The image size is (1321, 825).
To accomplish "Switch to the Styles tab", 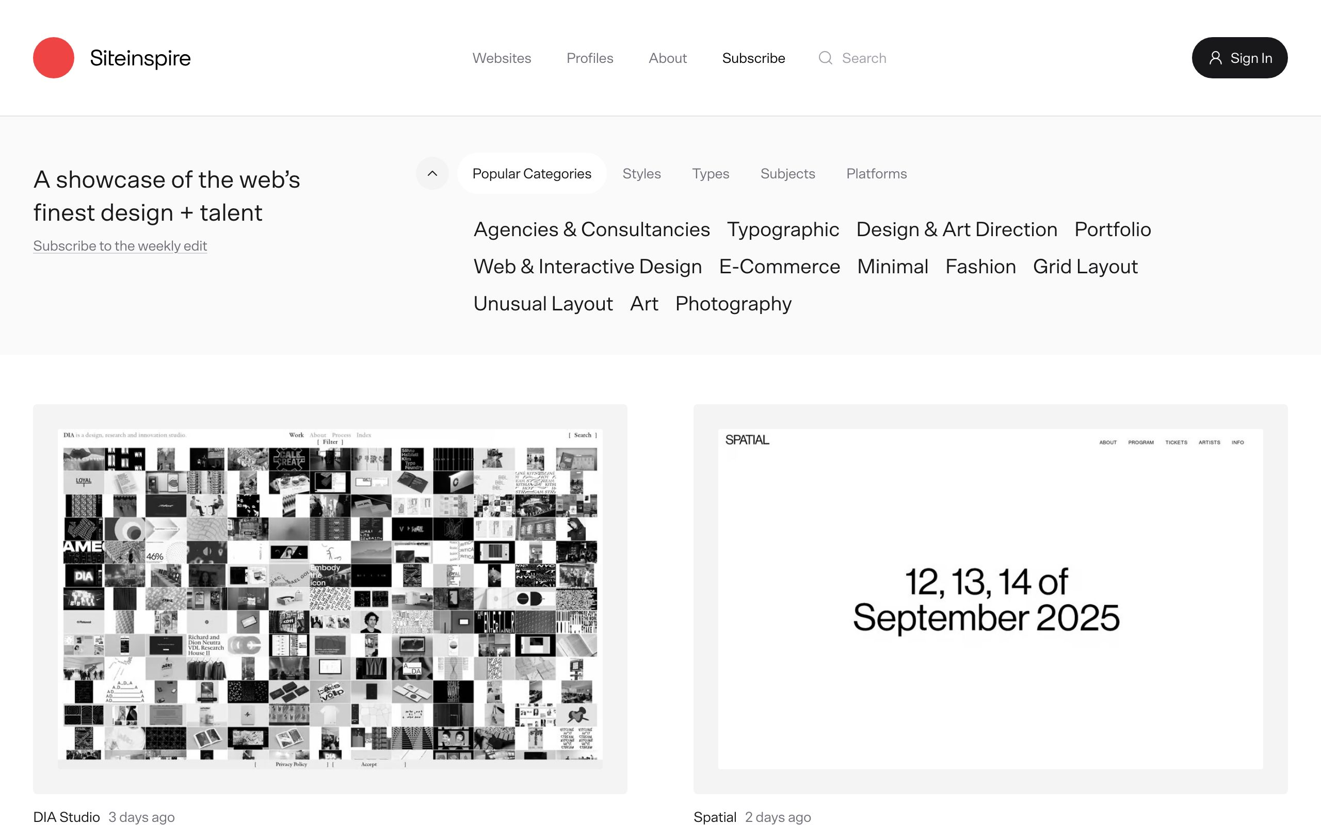I will point(641,174).
